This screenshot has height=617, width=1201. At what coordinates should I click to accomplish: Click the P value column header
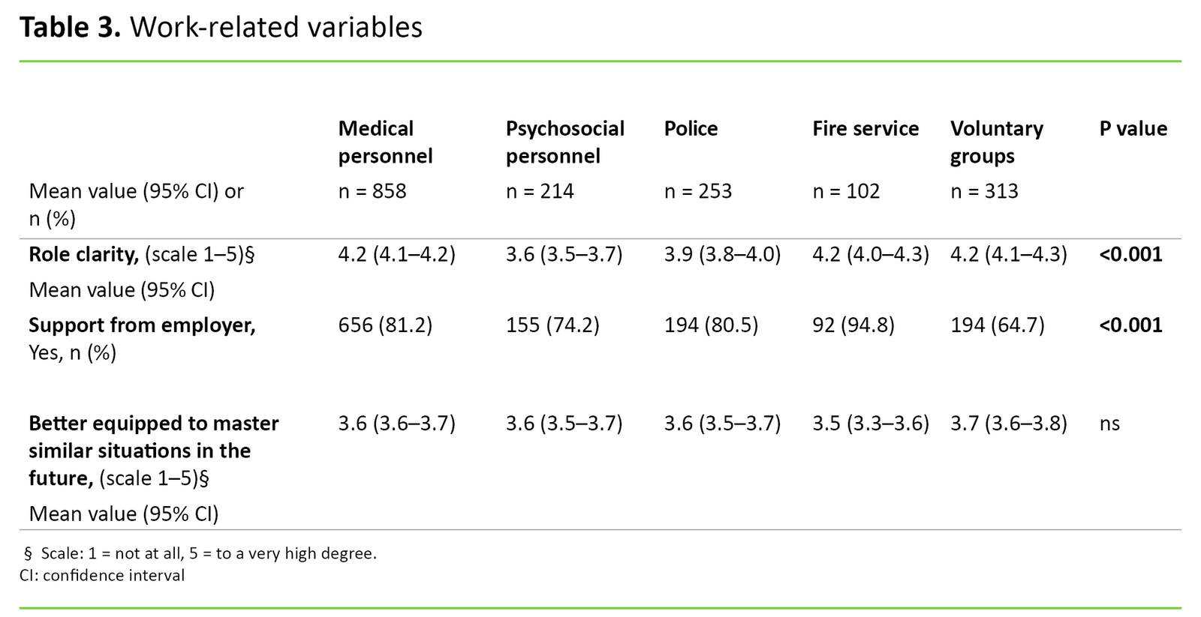click(x=1133, y=129)
